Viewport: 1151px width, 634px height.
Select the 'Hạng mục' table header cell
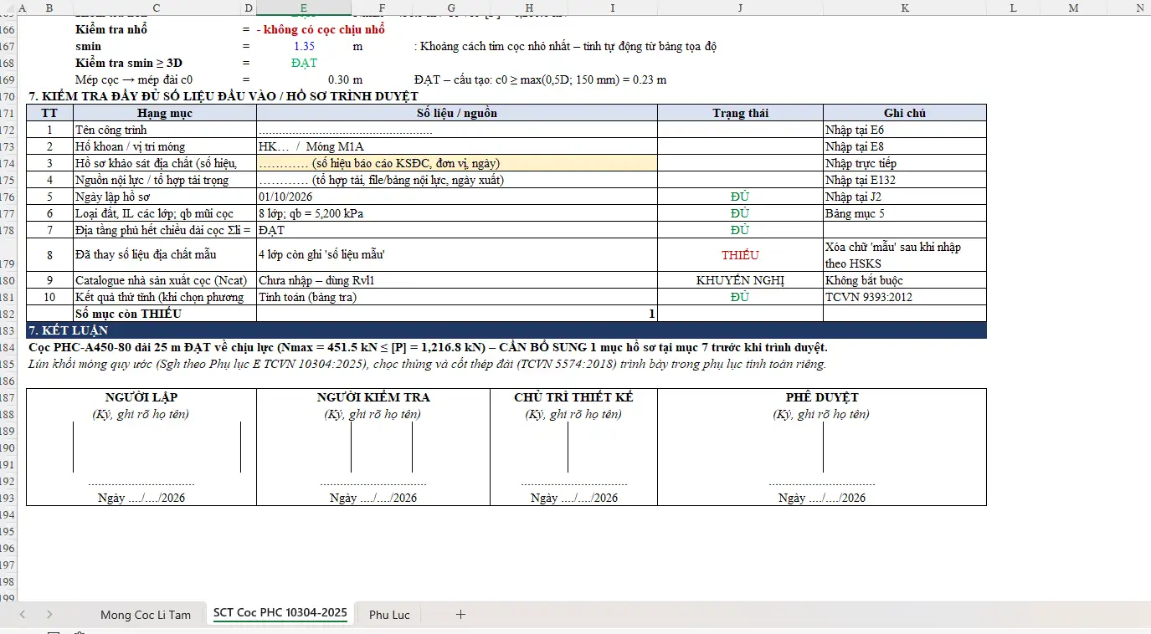[165, 113]
